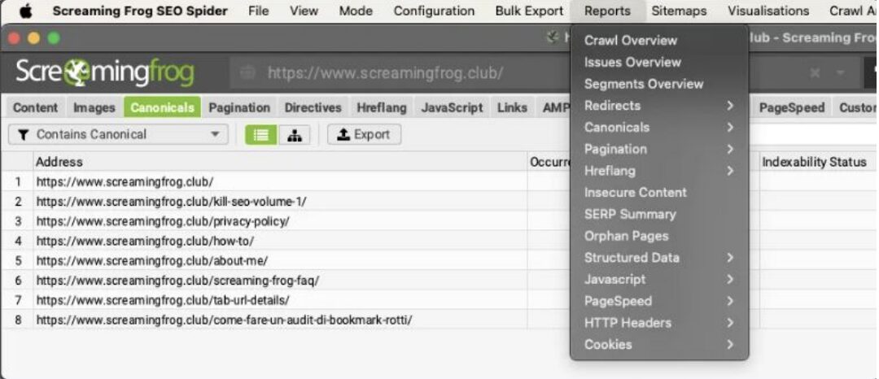Open the Apple menu

tap(25, 11)
